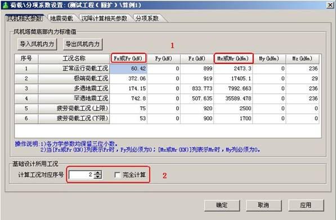Click Mx cell with value 17405.1

tap(233, 78)
